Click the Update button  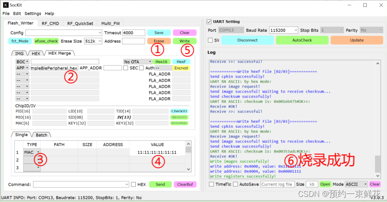click(357, 40)
